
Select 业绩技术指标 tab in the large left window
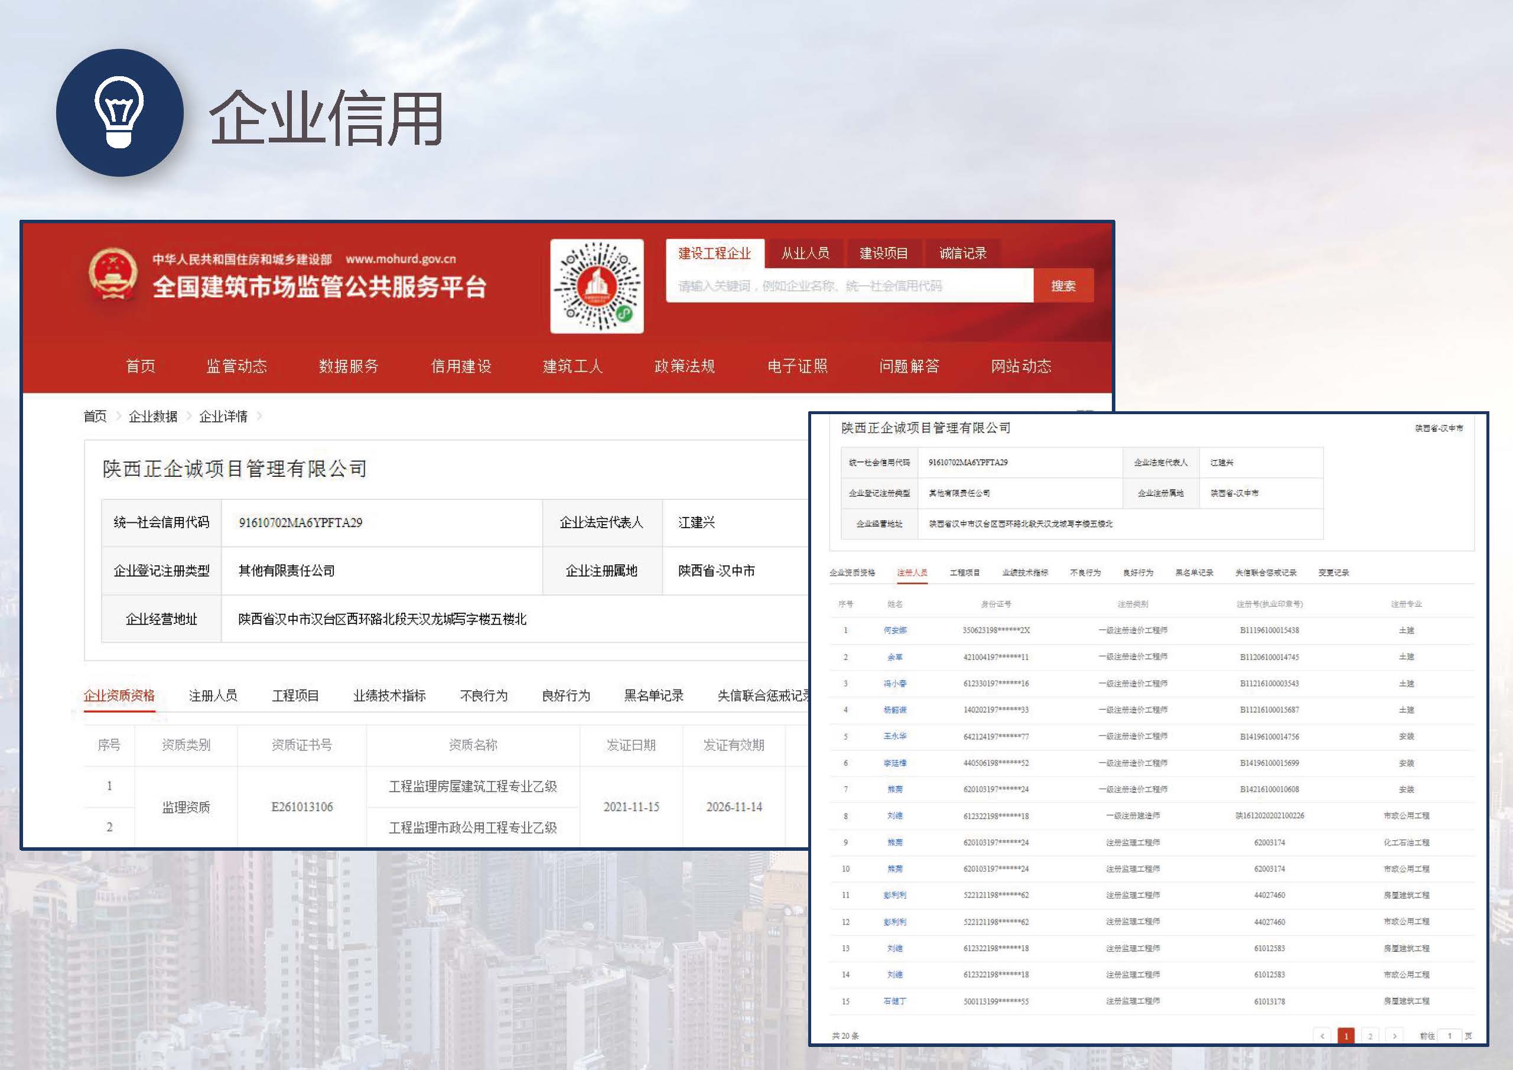tap(389, 695)
